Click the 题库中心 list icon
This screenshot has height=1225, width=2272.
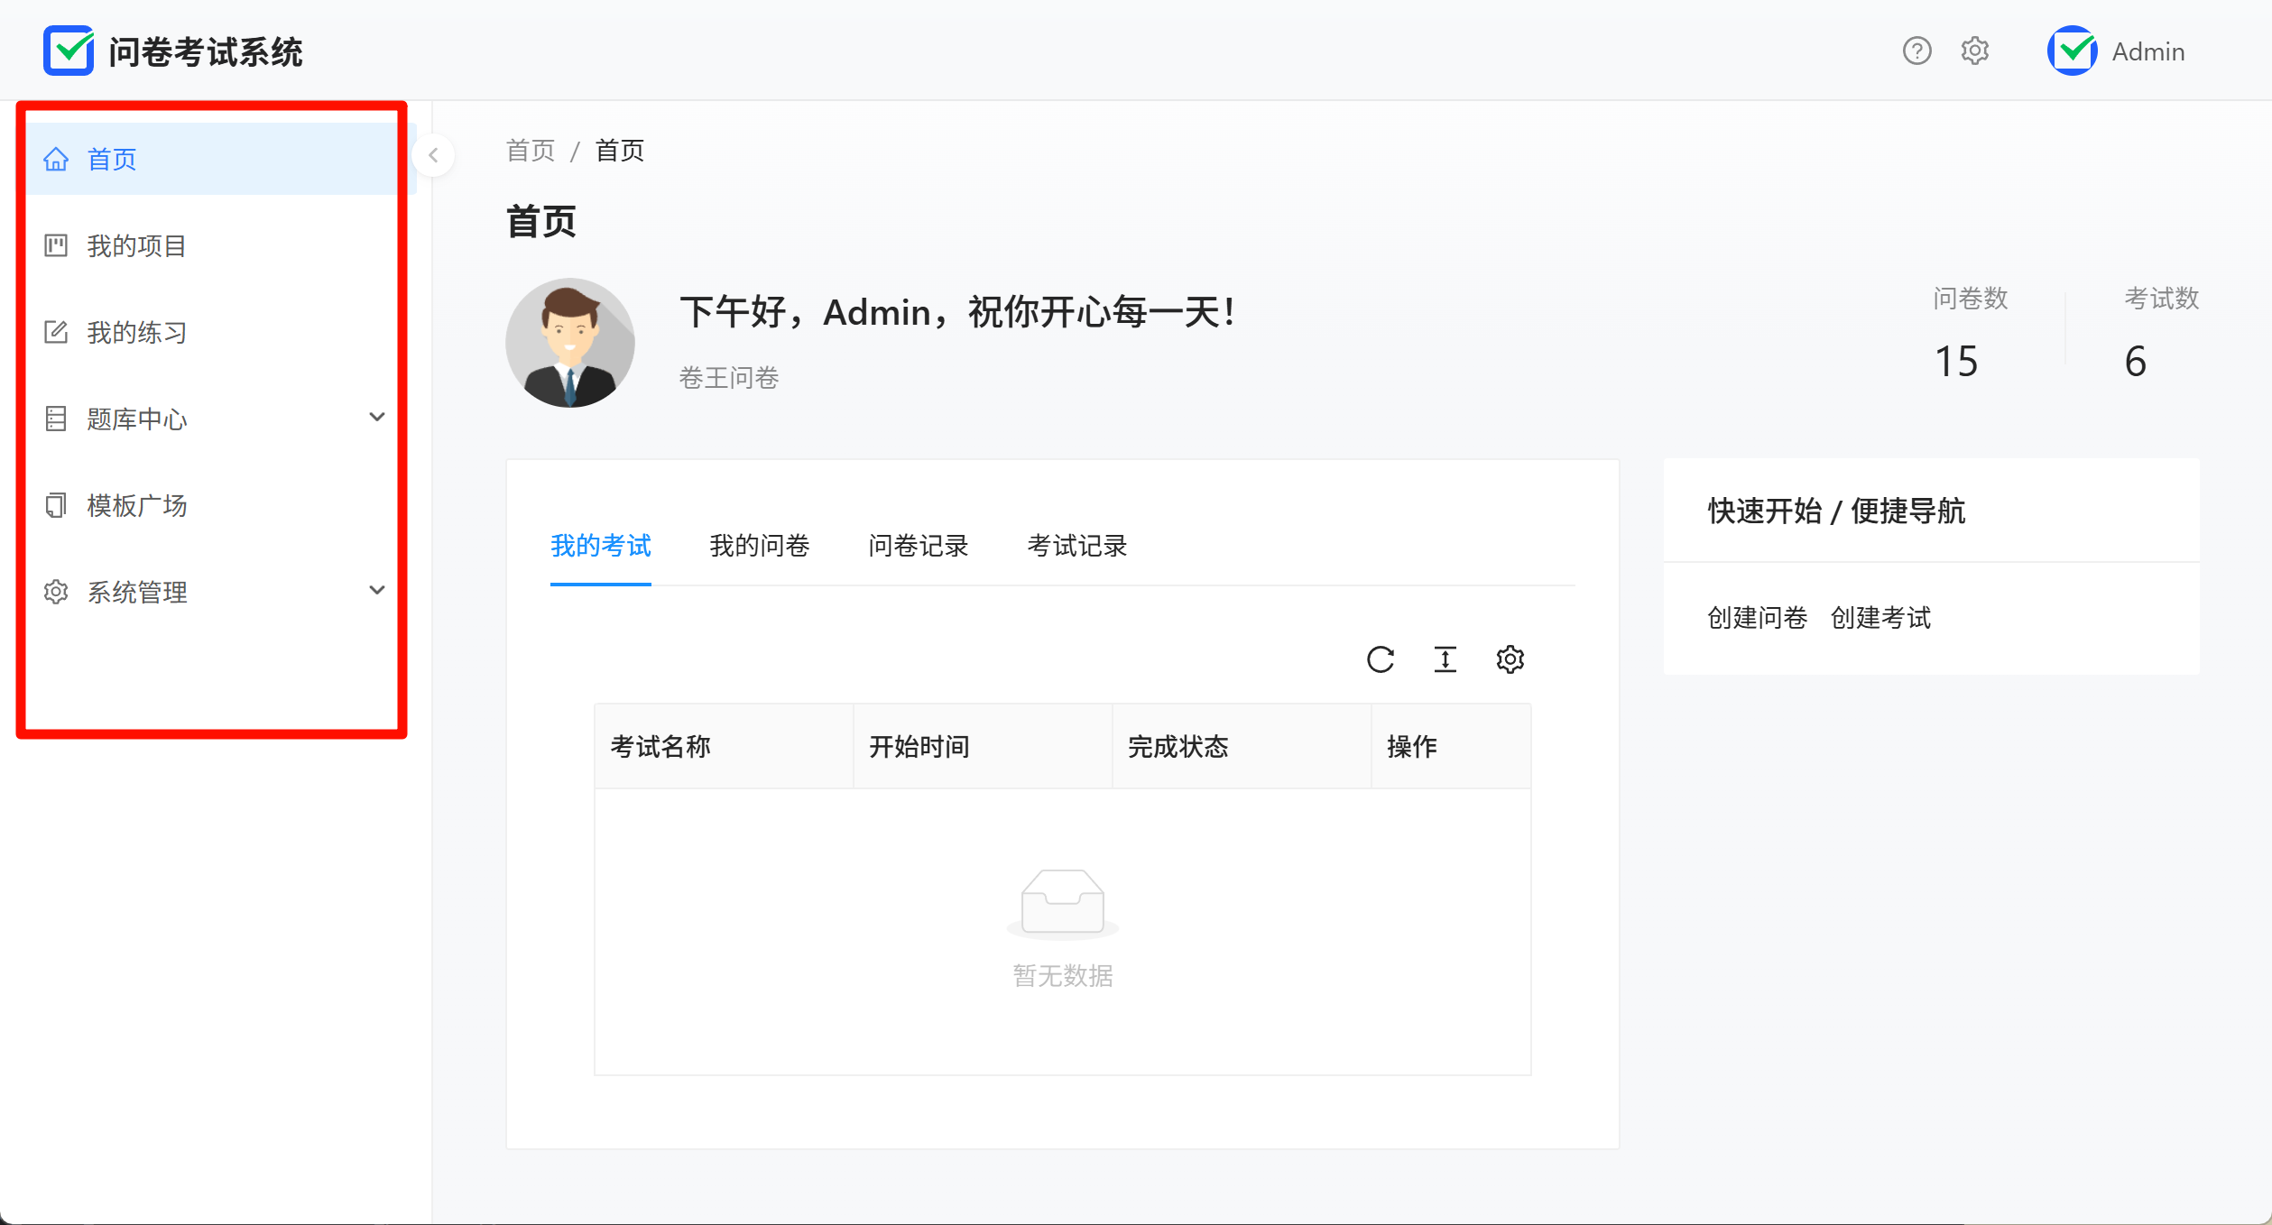click(x=56, y=419)
